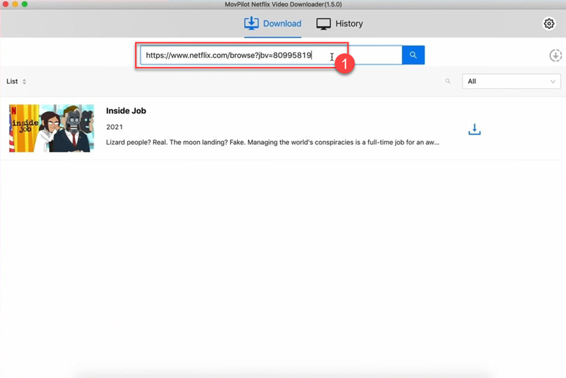Click the monitor icon next to History

[x=323, y=24]
